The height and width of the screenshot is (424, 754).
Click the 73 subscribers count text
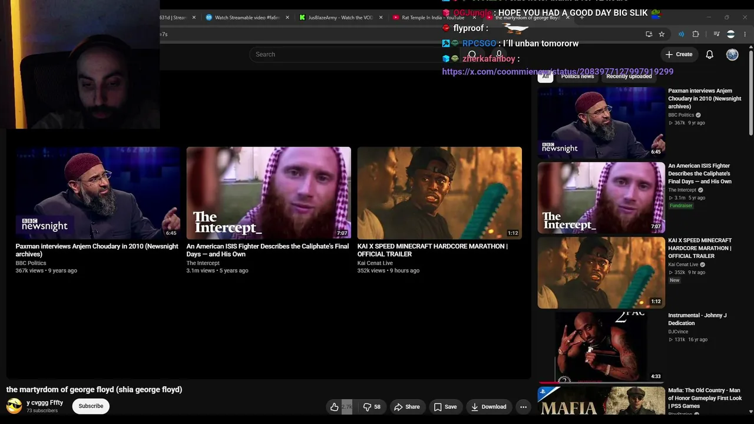click(x=42, y=411)
